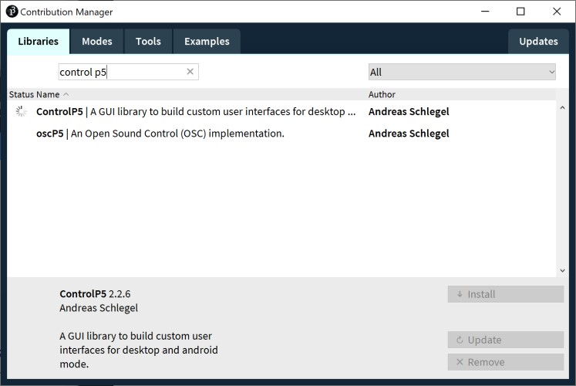Select the oscP5 library entry
576x386 pixels.
[160, 134]
